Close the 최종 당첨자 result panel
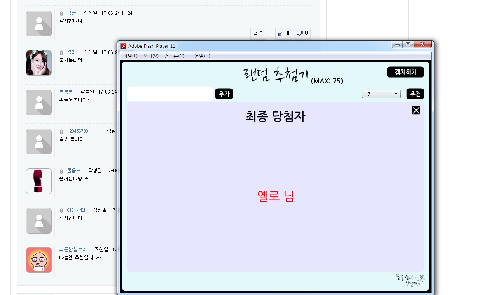486x295 pixels. pyautogui.click(x=416, y=111)
